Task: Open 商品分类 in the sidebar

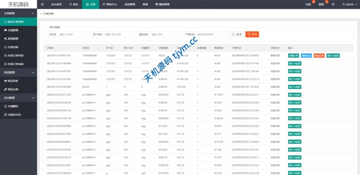Action: [13, 89]
